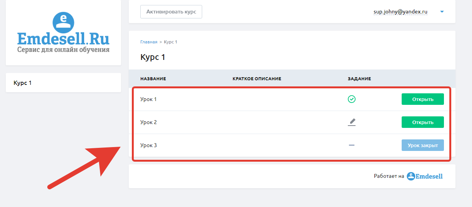Click the Название column header
Image resolution: width=472 pixels, height=207 pixels.
[x=153, y=79]
